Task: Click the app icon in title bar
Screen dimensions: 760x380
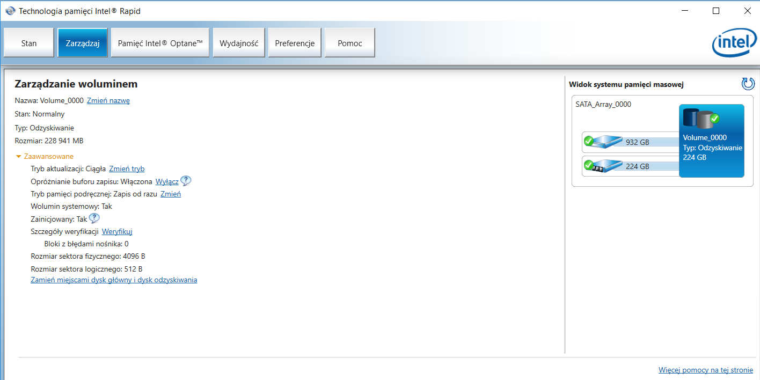Action: [10, 11]
